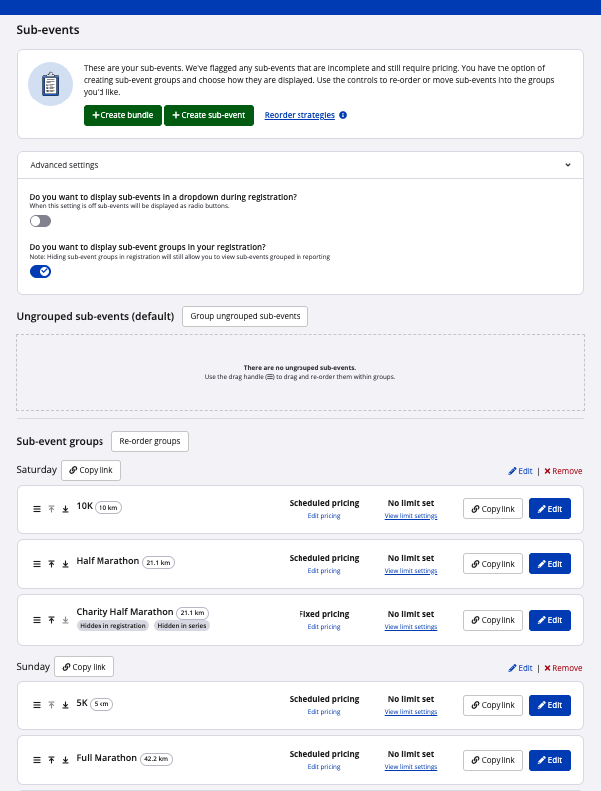The width and height of the screenshot is (601, 791).
Task: Click the drag handle for Charity Half Marathon
Action: point(37,620)
